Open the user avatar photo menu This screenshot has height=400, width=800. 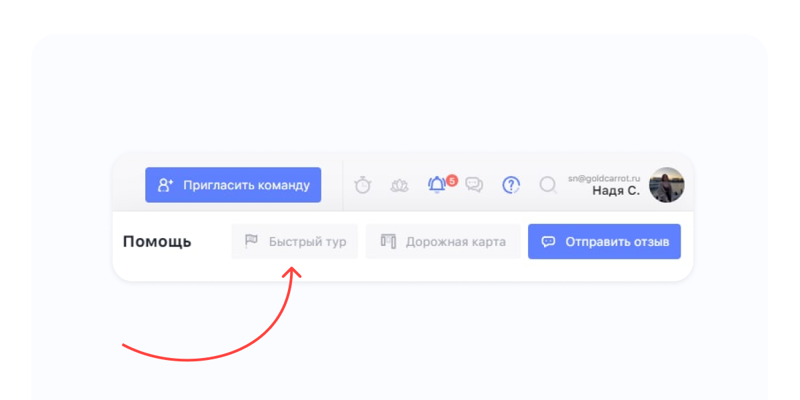point(667,185)
